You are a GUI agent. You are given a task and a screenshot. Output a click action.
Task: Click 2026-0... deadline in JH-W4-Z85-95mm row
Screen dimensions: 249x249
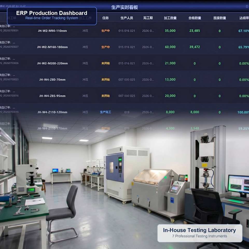click(148, 96)
